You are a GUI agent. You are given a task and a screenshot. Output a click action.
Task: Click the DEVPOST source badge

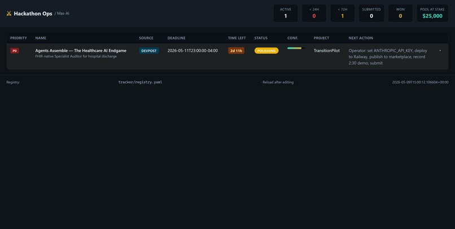pos(149,51)
